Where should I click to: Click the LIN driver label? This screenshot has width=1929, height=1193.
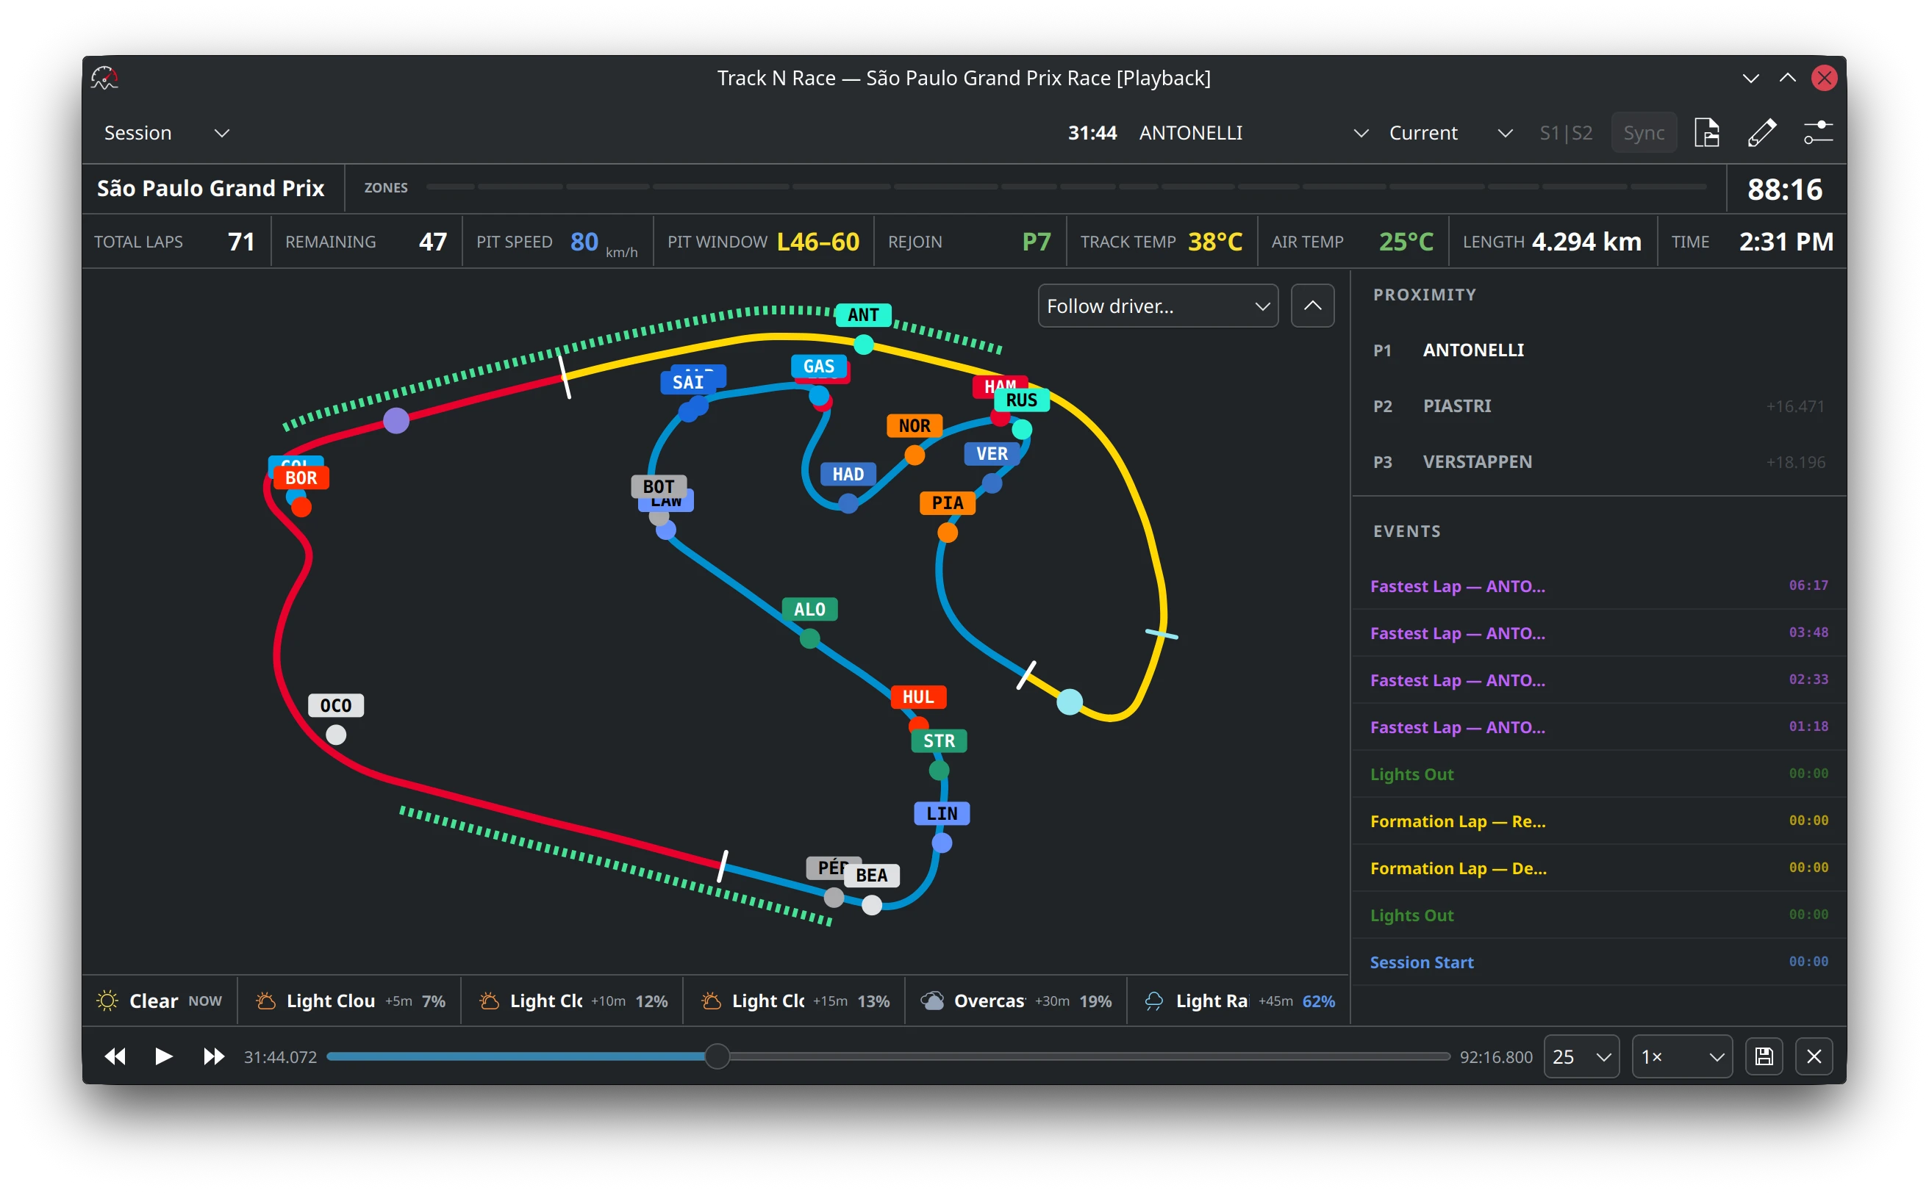pos(941,813)
